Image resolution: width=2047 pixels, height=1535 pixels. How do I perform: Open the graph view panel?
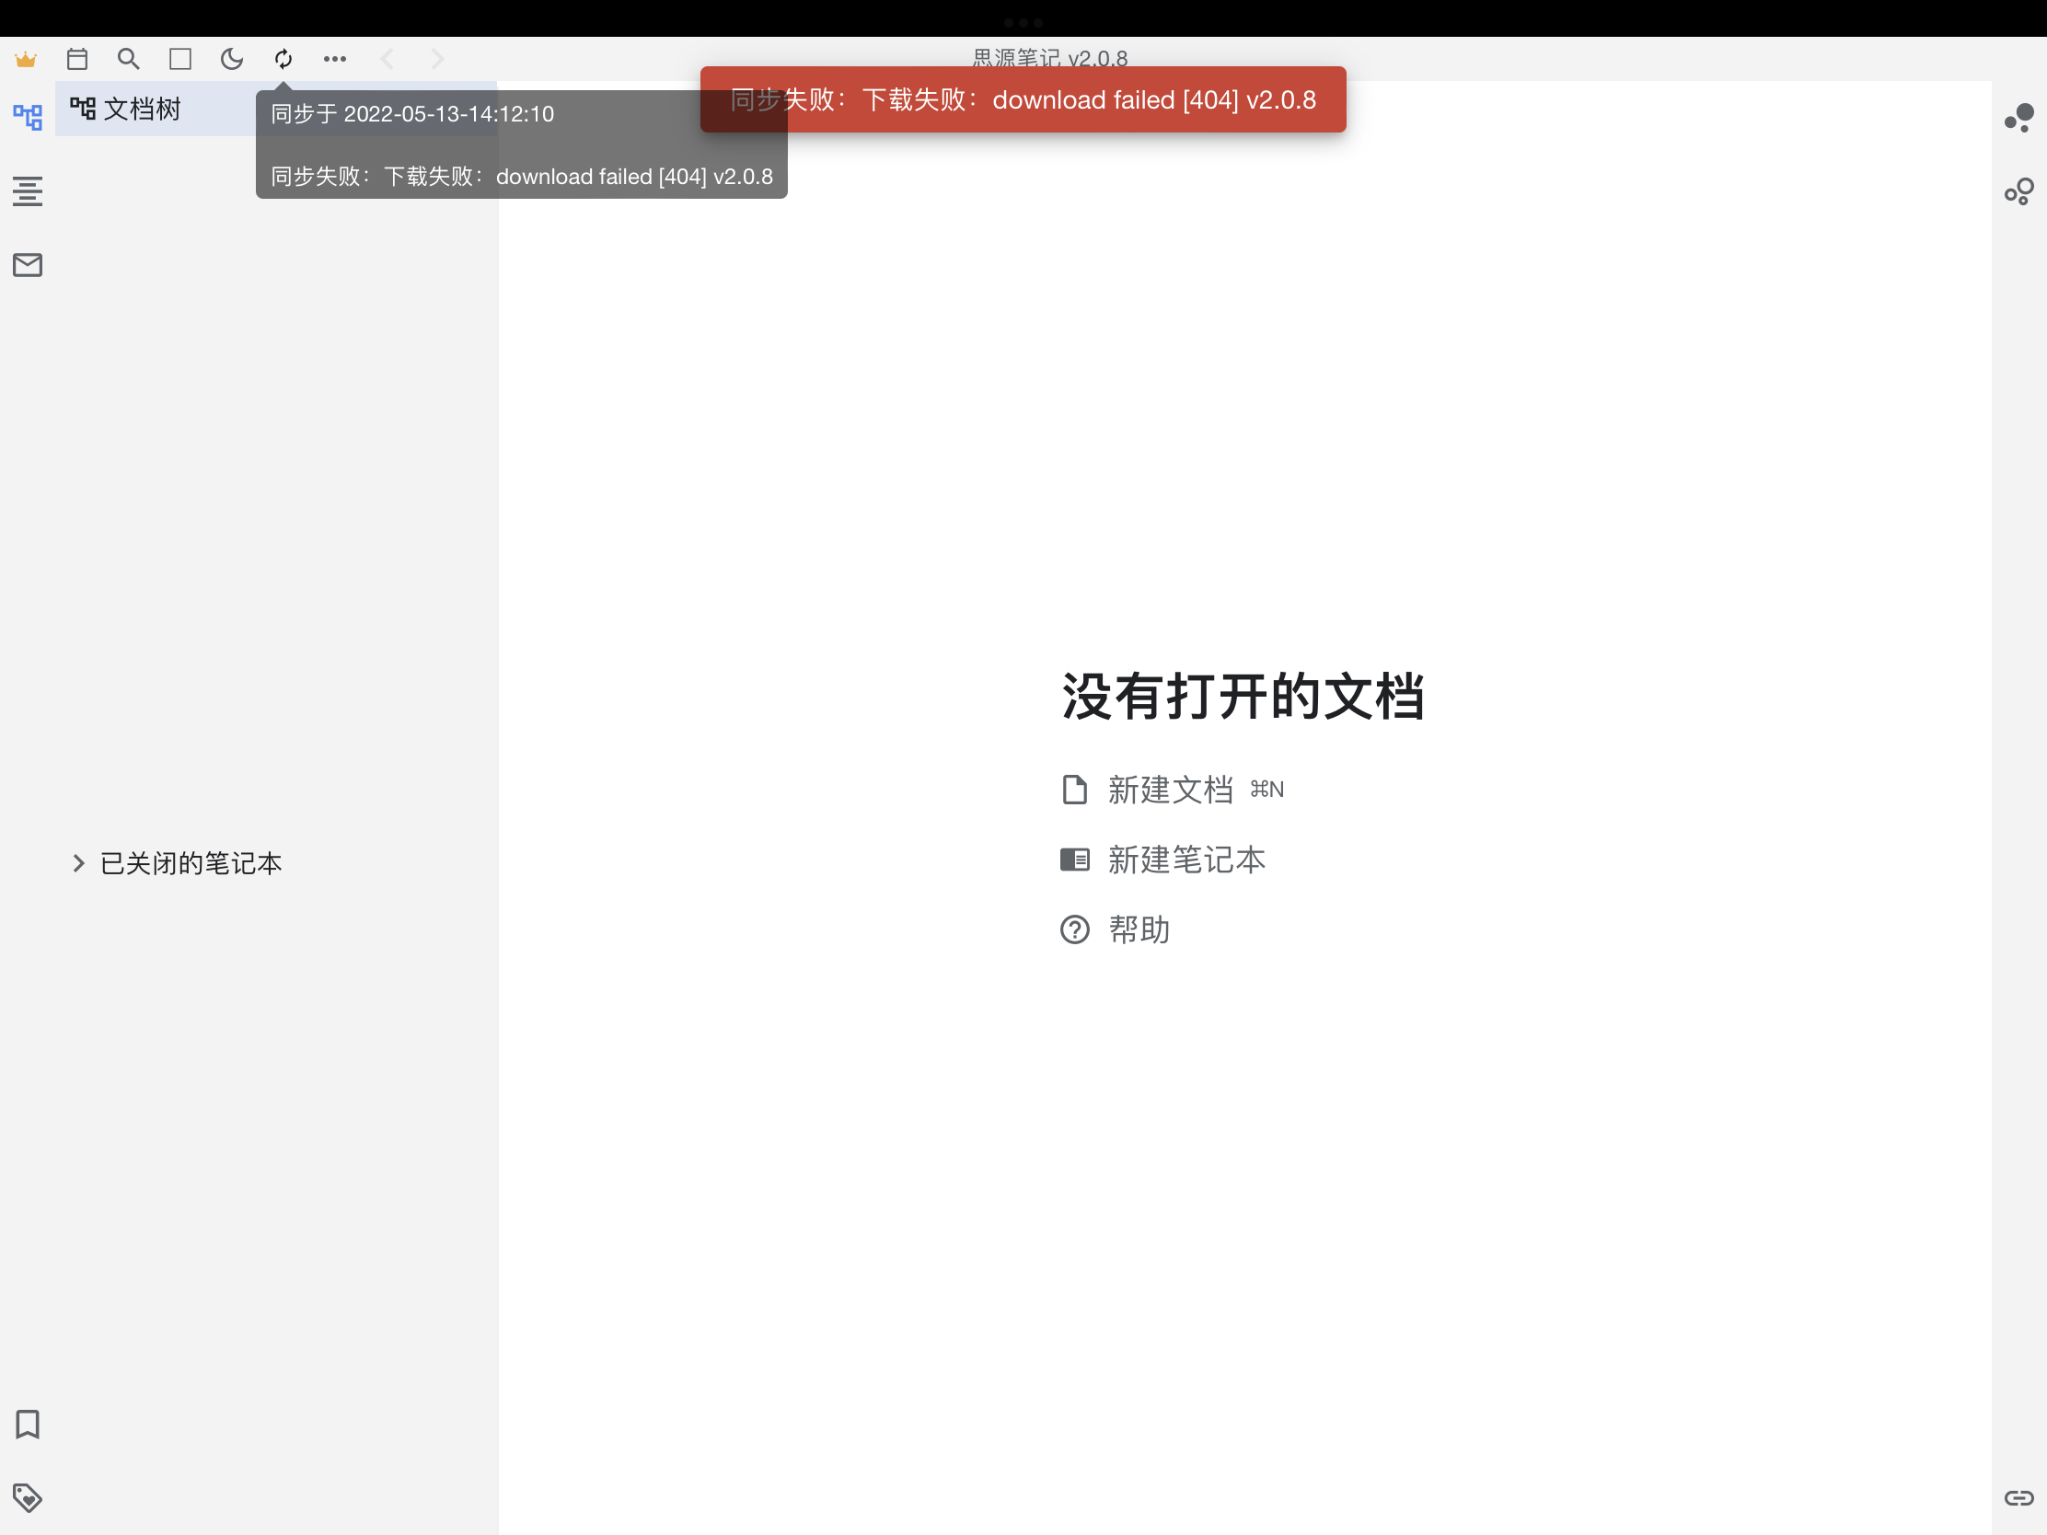[2019, 191]
